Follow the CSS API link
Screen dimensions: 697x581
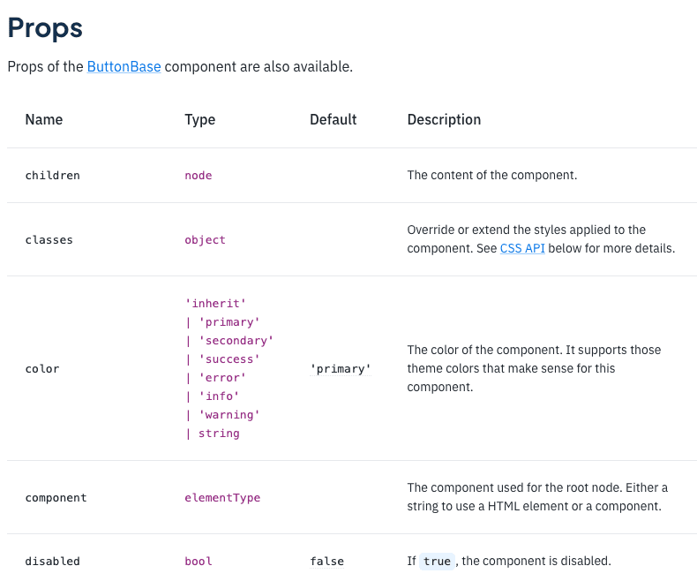522,249
